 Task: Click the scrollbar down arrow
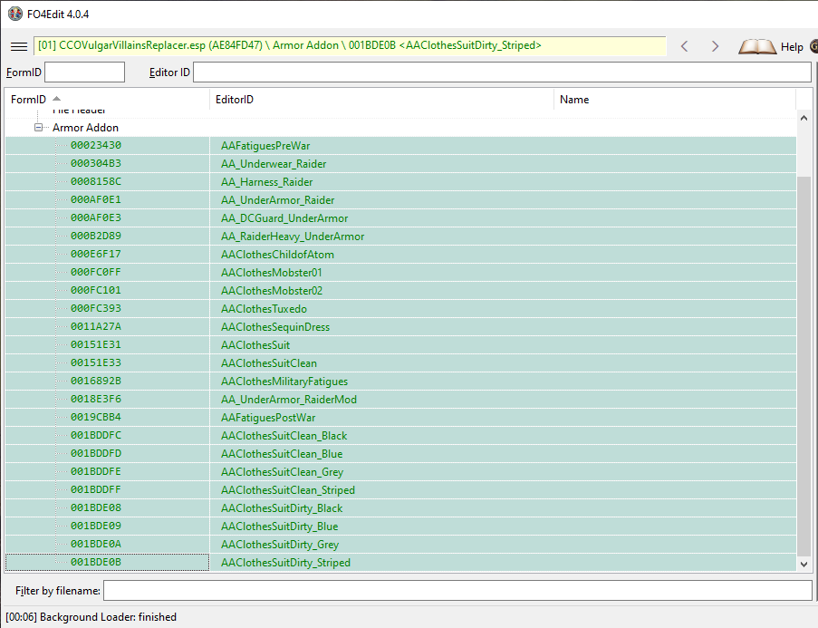(x=804, y=565)
